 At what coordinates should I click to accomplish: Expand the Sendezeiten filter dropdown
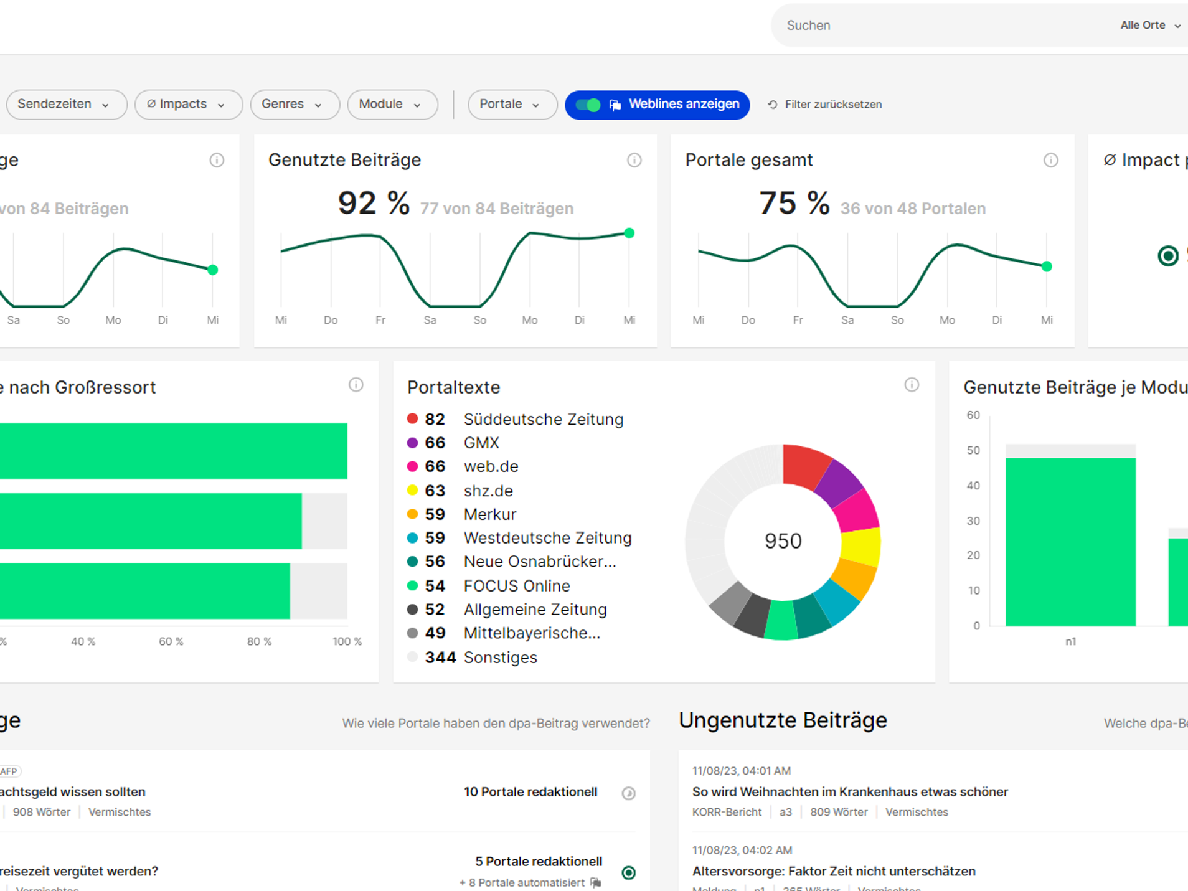tap(67, 105)
